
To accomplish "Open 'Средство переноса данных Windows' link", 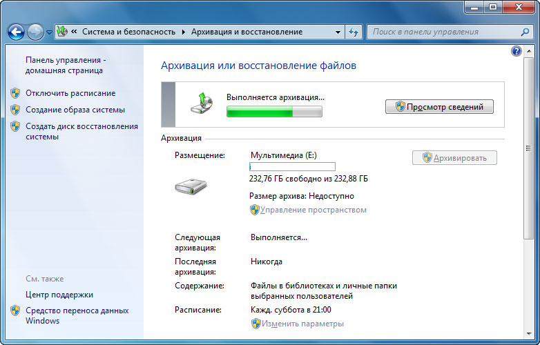I will tap(77, 315).
